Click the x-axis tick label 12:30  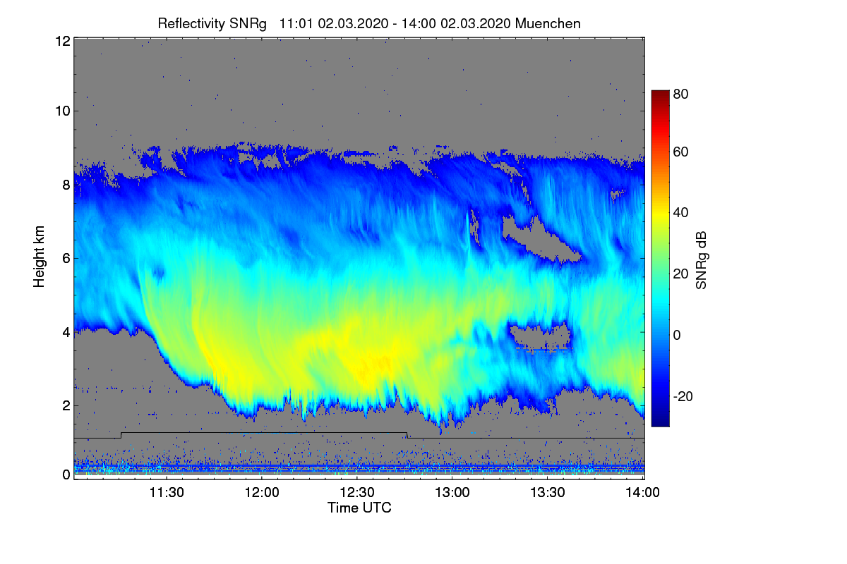(358, 492)
